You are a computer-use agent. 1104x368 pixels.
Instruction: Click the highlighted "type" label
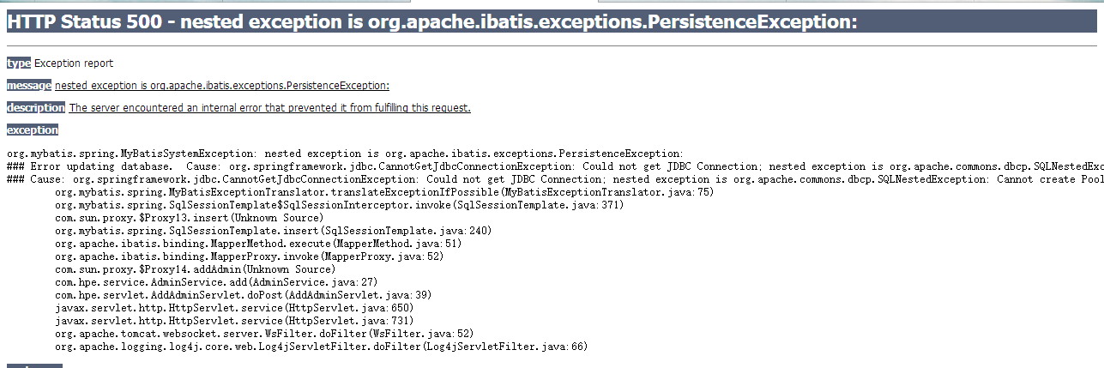(x=19, y=63)
